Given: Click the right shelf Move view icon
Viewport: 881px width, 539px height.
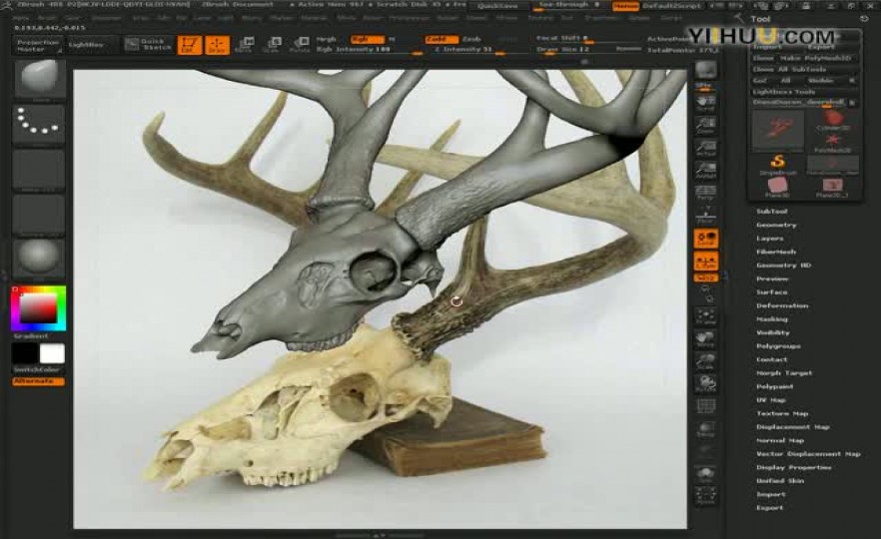Looking at the screenshot, I should coord(705,338).
